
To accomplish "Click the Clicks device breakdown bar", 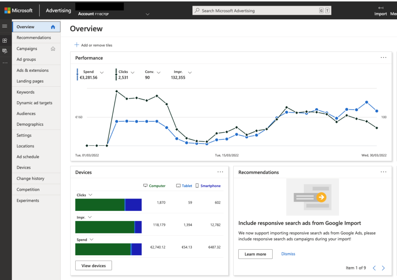I will click(x=109, y=204).
